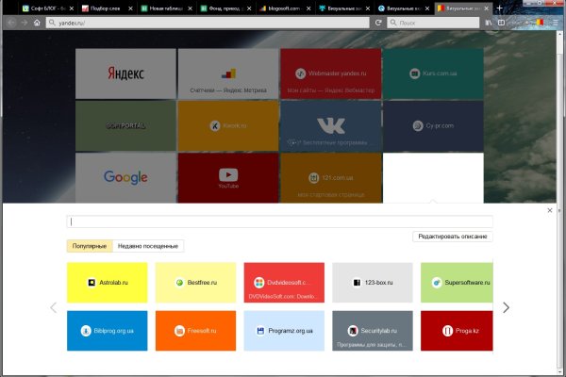Show next page of suggested sites
This screenshot has width=566, height=377.
coord(506,307)
